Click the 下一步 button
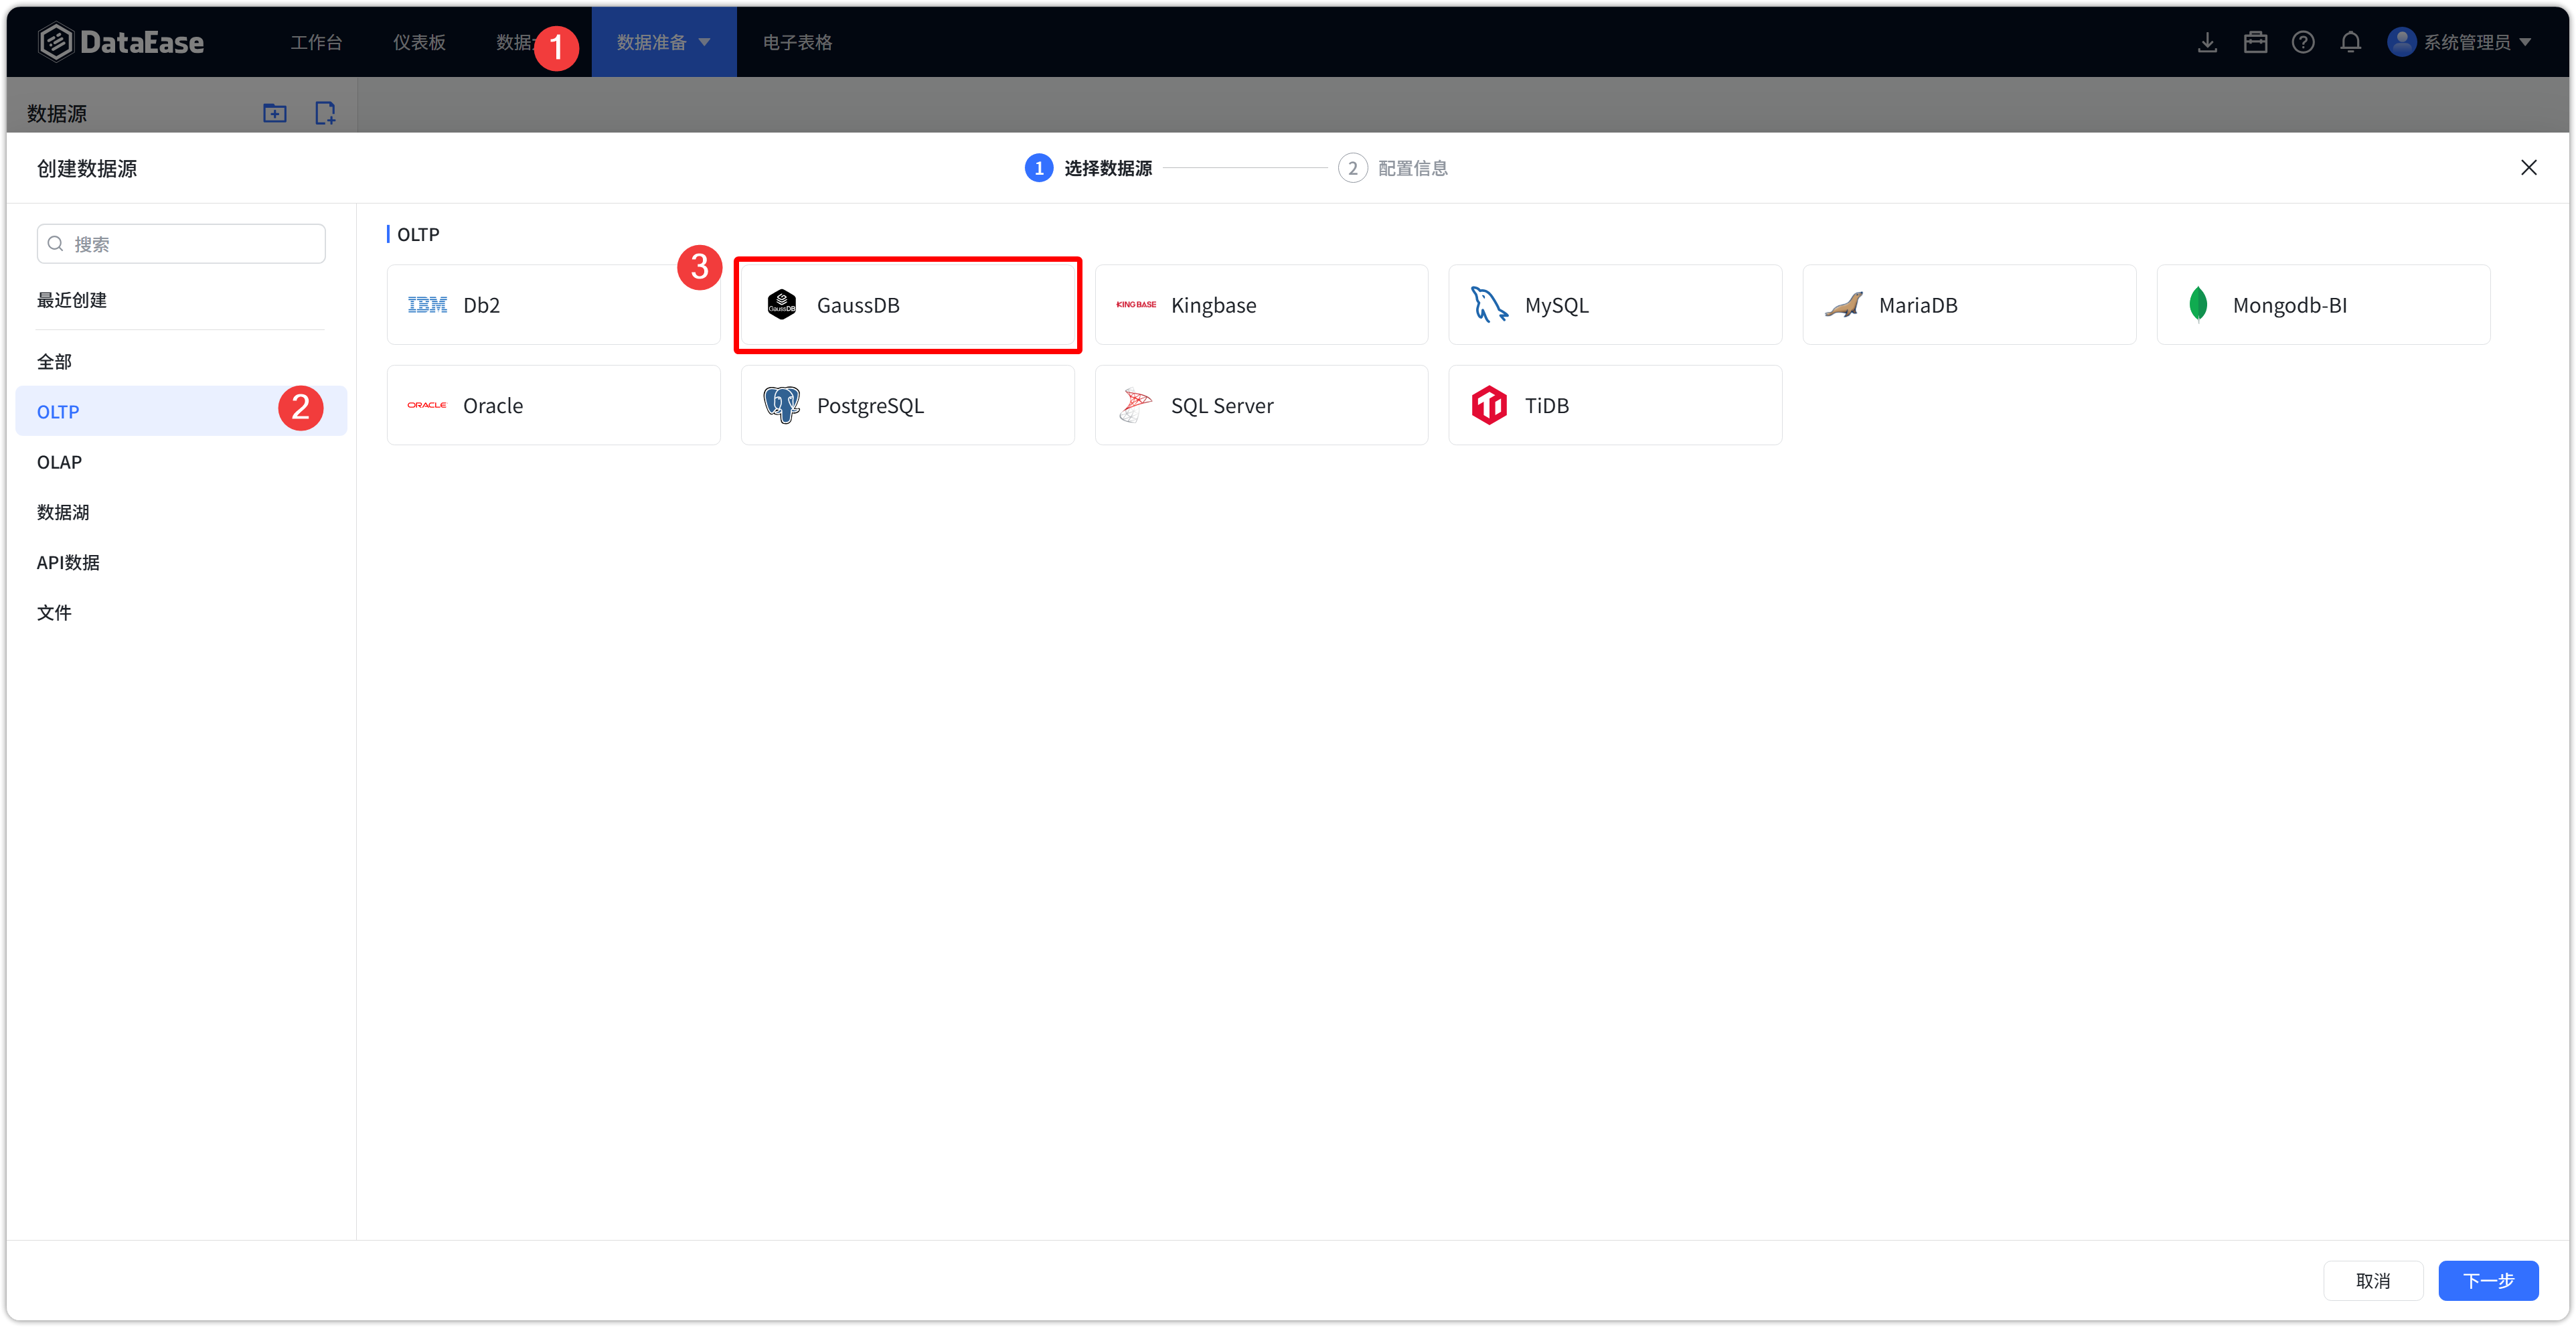This screenshot has height=1327, width=2576. coord(2489,1281)
